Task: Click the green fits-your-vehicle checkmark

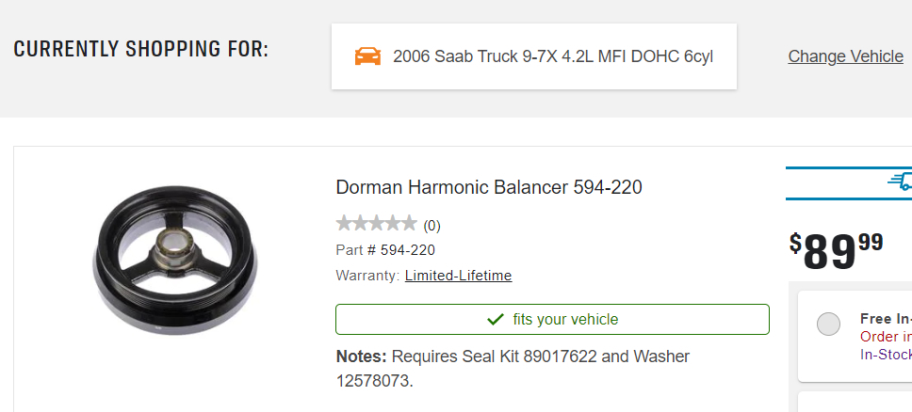Action: (x=496, y=320)
